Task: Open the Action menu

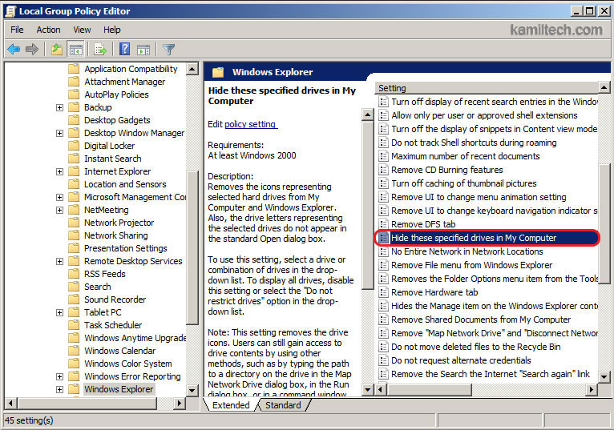Action: (49, 30)
